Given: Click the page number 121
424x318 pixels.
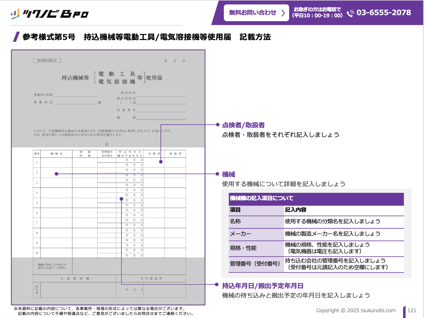Looking at the screenshot, I should (412, 310).
